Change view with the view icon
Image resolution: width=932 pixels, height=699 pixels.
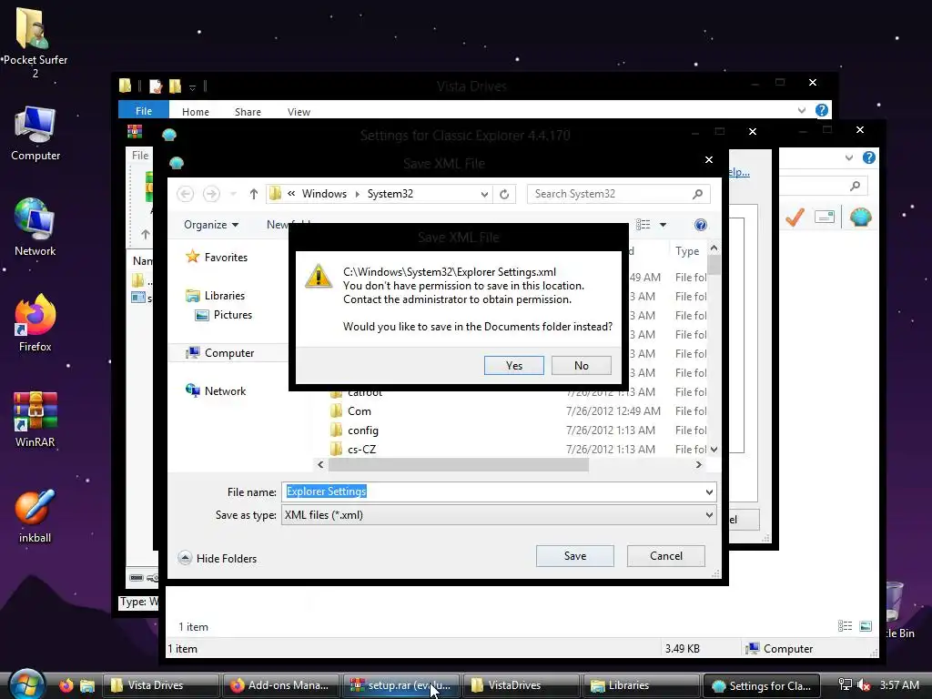pyautogui.click(x=643, y=225)
